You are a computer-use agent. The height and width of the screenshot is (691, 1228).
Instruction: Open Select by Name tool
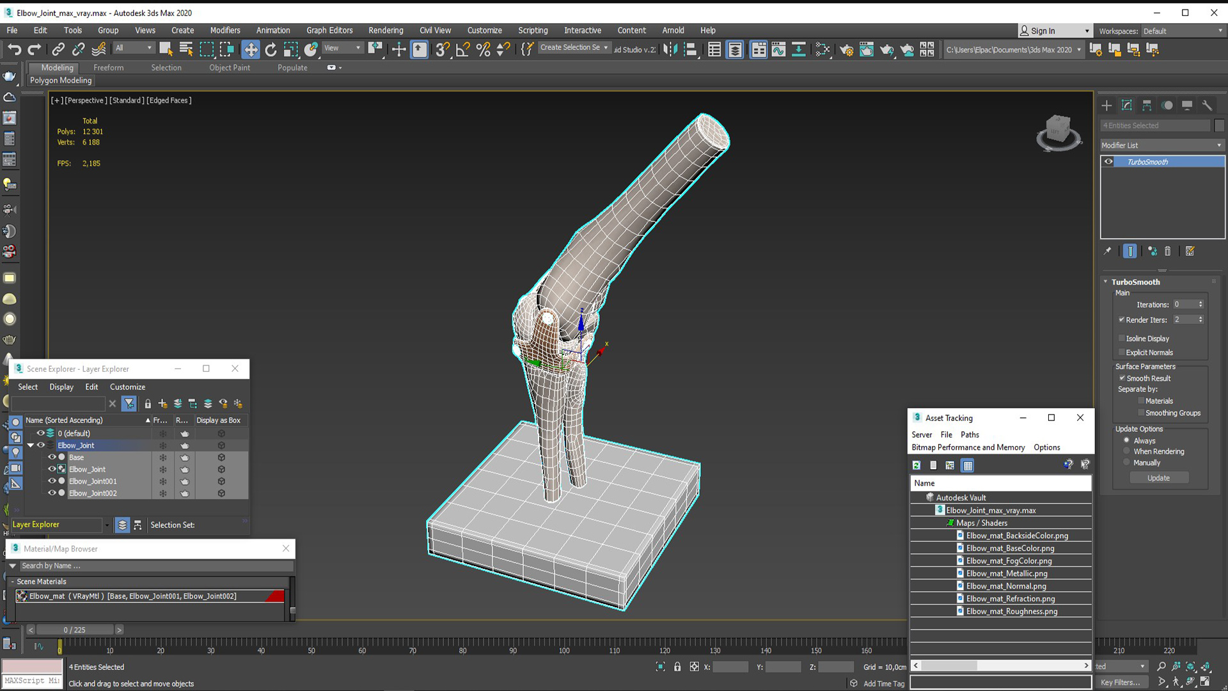coord(186,49)
